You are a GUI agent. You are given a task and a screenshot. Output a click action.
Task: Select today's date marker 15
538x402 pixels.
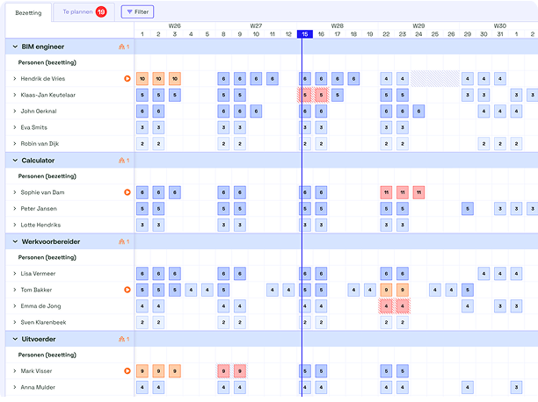[x=305, y=34]
